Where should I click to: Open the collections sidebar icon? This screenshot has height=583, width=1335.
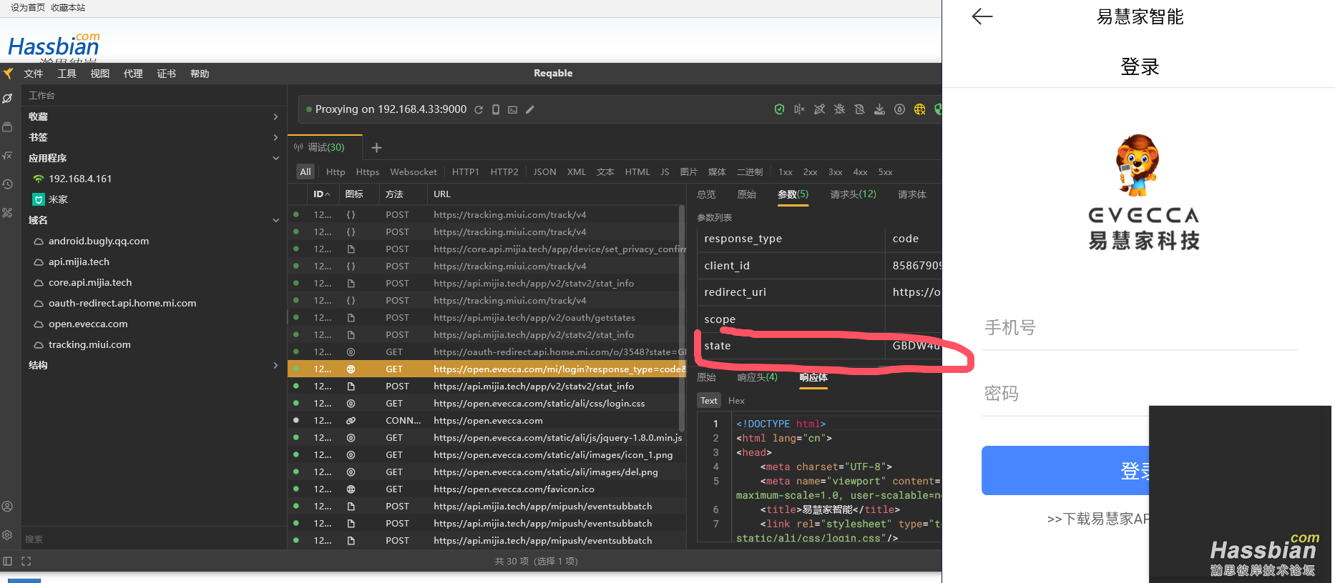(7, 127)
